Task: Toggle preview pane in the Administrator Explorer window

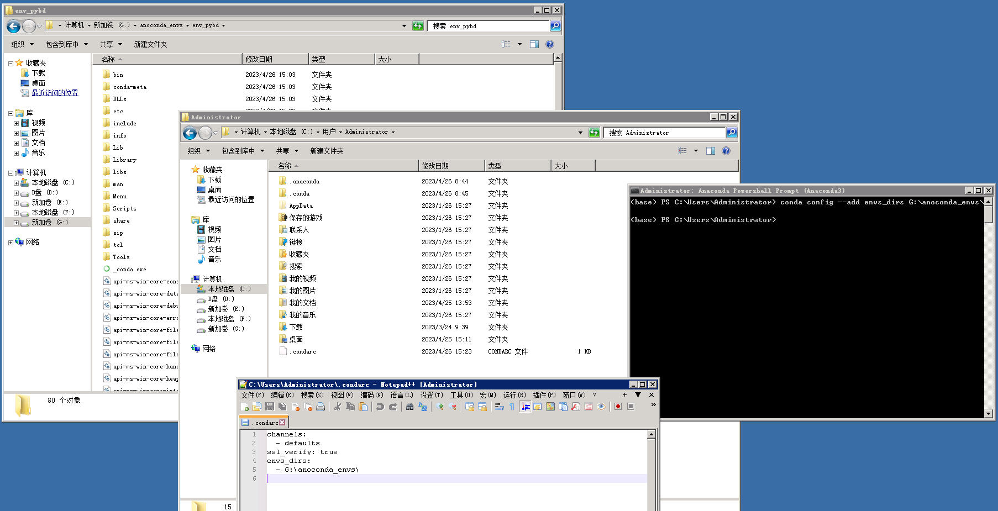Action: pos(711,151)
